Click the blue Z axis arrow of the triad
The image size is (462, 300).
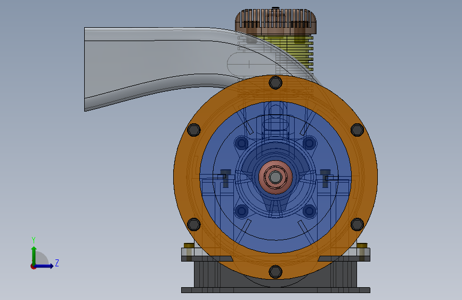click(x=44, y=266)
